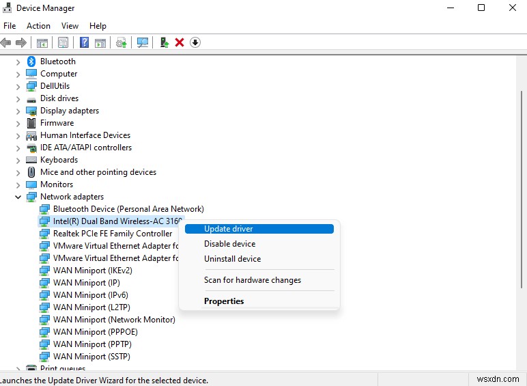Toggle the console tree pane toolbar icon

(42, 43)
